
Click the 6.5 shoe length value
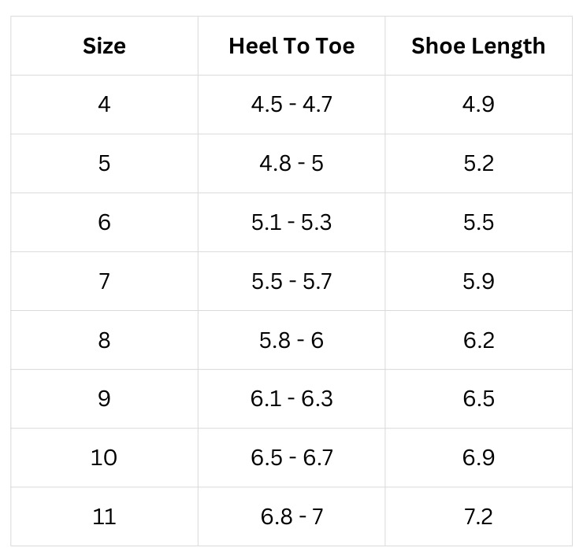pos(478,398)
